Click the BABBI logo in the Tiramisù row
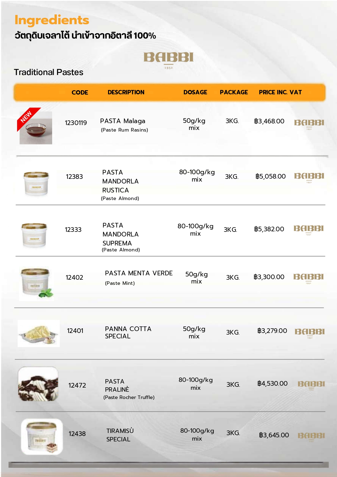This screenshot has height=477, width=337. pos(311,437)
